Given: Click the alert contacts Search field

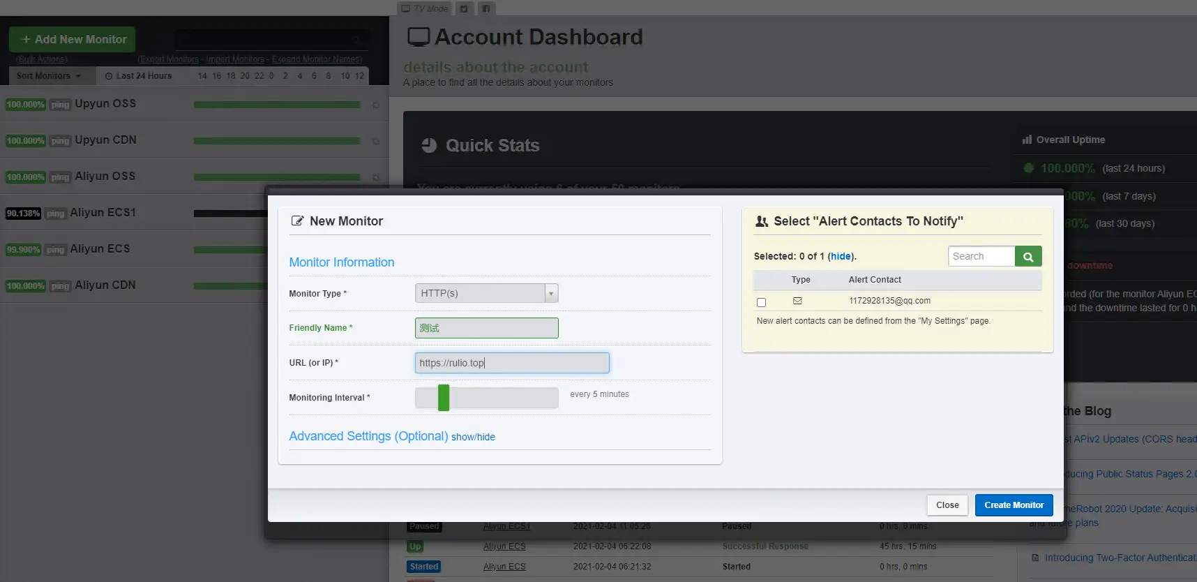Looking at the screenshot, I should (981, 256).
